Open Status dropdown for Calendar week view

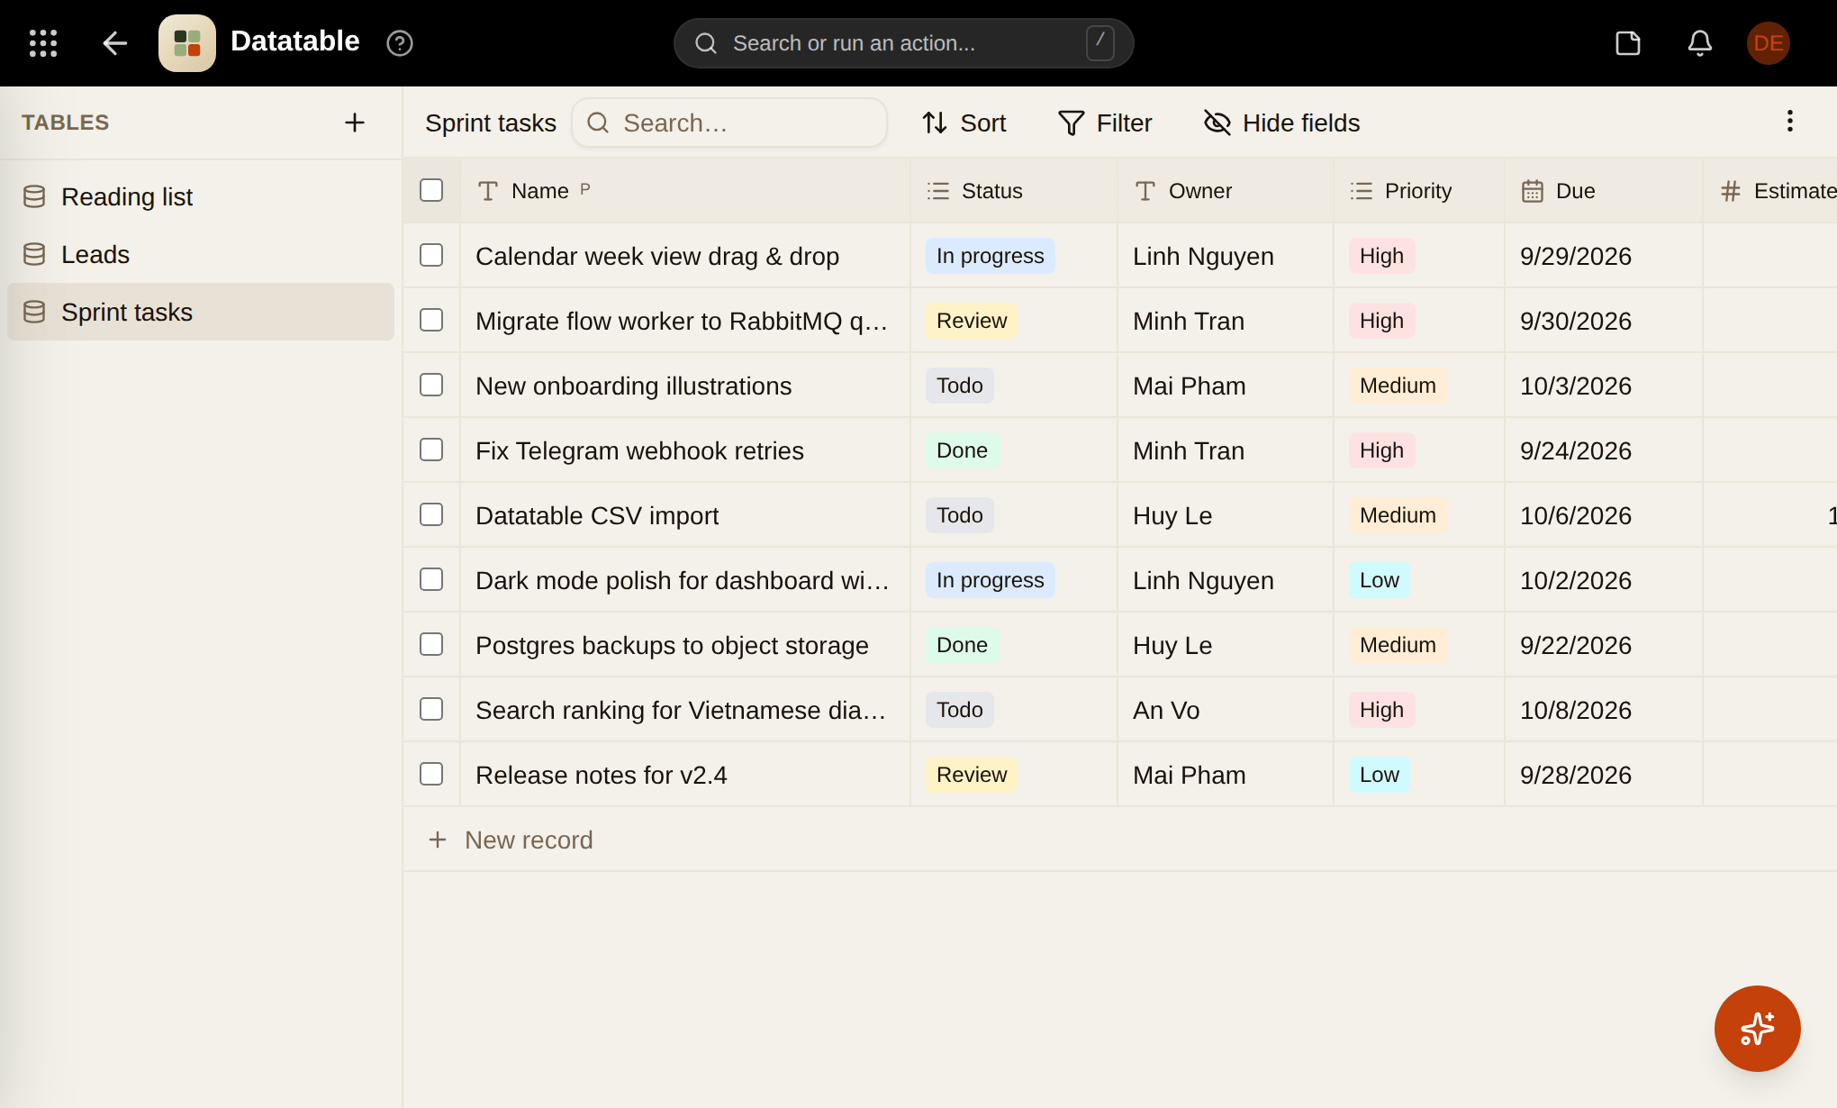point(991,256)
